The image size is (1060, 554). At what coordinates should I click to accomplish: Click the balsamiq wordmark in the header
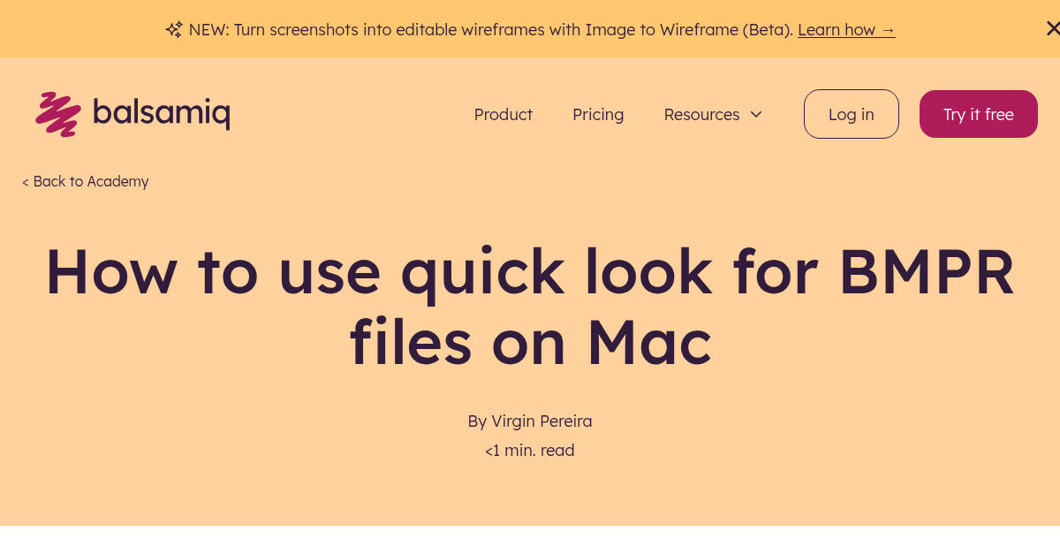click(163, 113)
